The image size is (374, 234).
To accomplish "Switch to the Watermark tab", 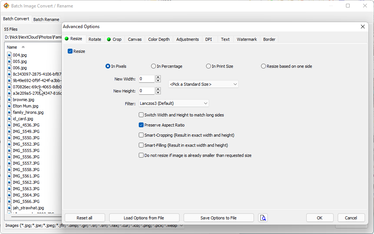I will [x=246, y=39].
